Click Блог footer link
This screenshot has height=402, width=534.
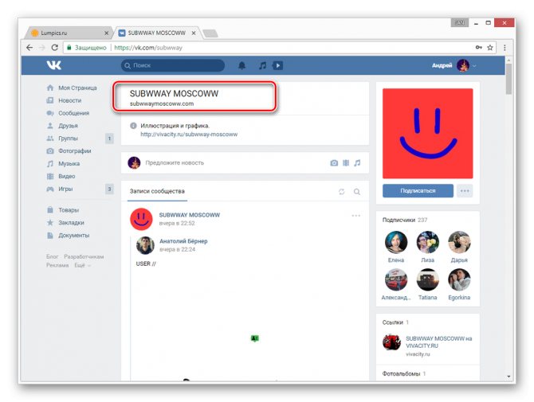tap(52, 256)
